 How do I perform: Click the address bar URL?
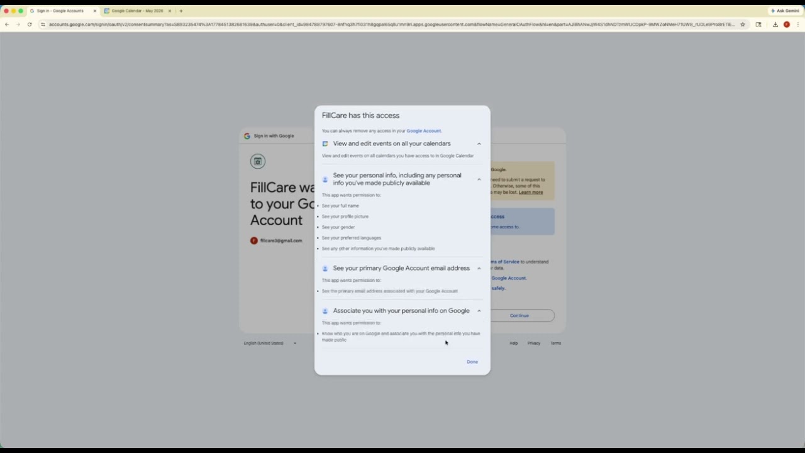(391, 25)
